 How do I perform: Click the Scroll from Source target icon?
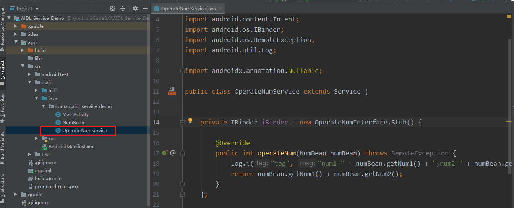[x=113, y=8]
